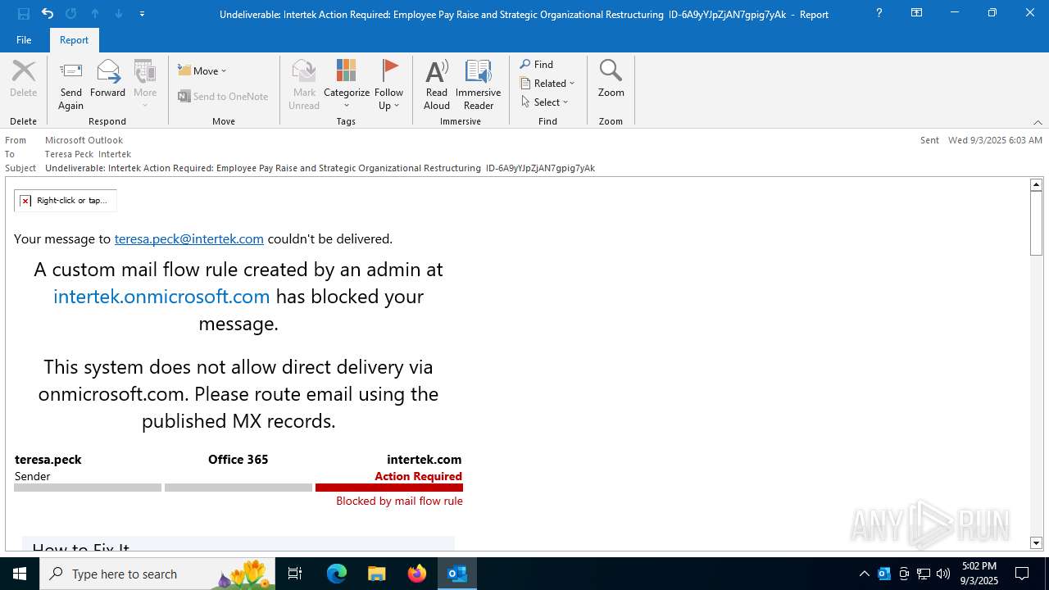Screen dimensions: 1049x590
Task: Click the volume speaker icon in the tray
Action: 943,574
